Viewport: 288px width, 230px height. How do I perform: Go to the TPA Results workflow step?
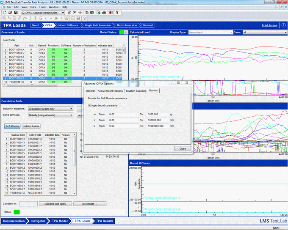pyautogui.click(x=105, y=221)
